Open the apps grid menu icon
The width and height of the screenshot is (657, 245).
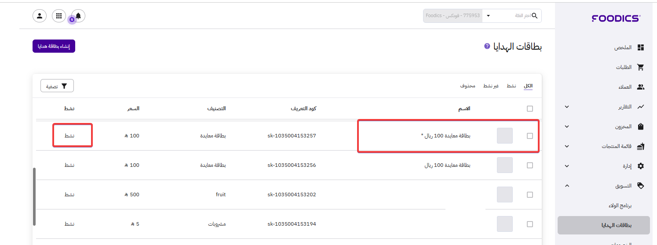pyautogui.click(x=59, y=16)
